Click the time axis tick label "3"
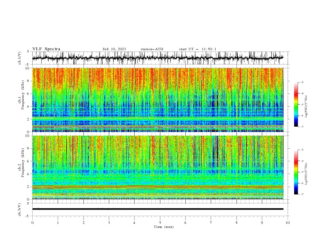This screenshot has width=324, height=250. tap(109, 223)
